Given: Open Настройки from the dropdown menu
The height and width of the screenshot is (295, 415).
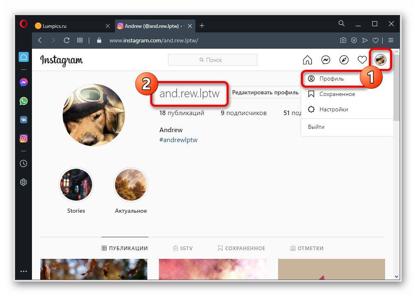Looking at the screenshot, I should click(333, 110).
